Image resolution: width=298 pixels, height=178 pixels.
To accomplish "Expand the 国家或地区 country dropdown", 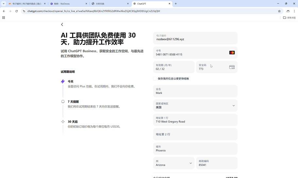I will coord(195,105).
